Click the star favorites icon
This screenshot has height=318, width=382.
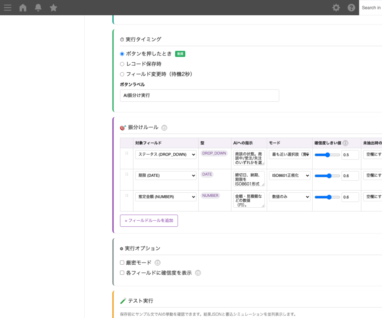point(53,7)
